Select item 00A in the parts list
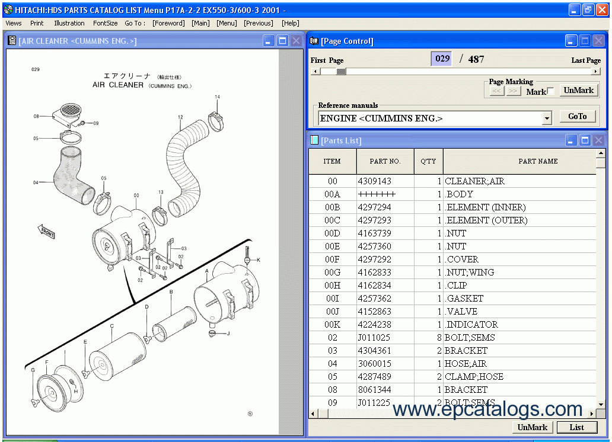Viewport: 612px width, 442px height. point(332,194)
